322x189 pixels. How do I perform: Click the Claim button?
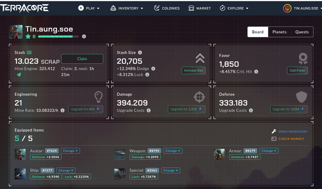(82, 59)
